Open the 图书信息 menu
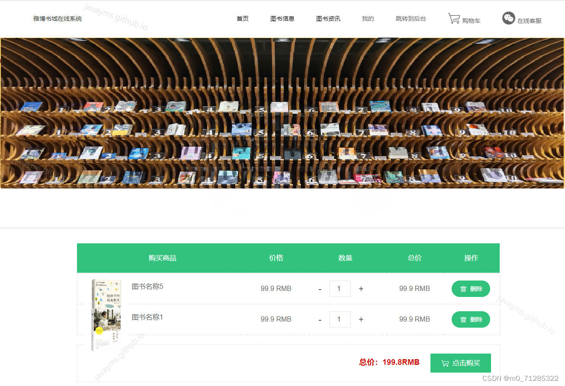This screenshot has height=386, width=565. pyautogui.click(x=282, y=19)
